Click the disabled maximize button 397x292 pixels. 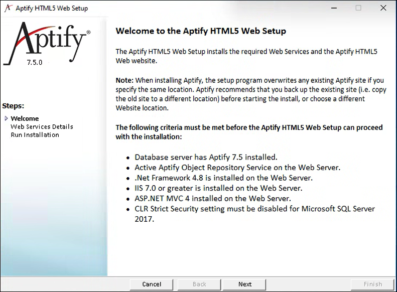[358, 8]
